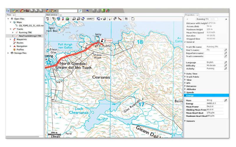
Task: Click the search magnifier button beside search box
Action: tap(80, 11)
